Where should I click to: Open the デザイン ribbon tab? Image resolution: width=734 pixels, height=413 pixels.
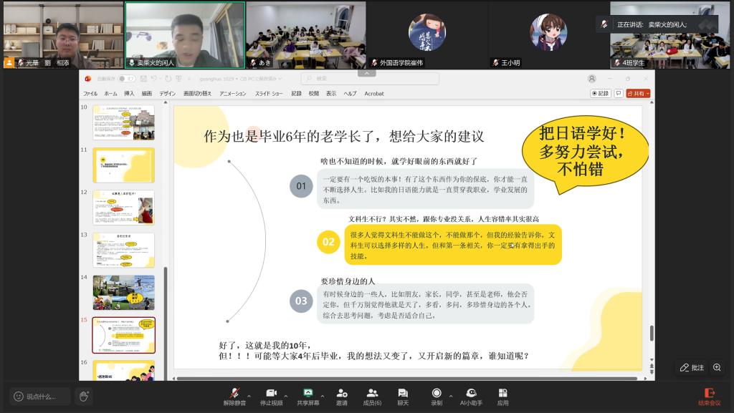point(167,94)
